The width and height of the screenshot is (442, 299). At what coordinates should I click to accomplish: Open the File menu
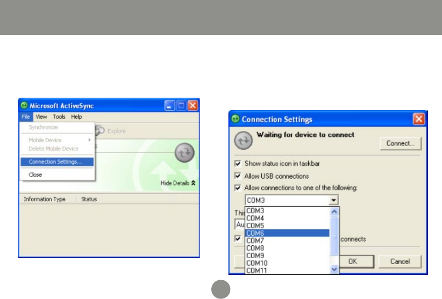[x=26, y=116]
